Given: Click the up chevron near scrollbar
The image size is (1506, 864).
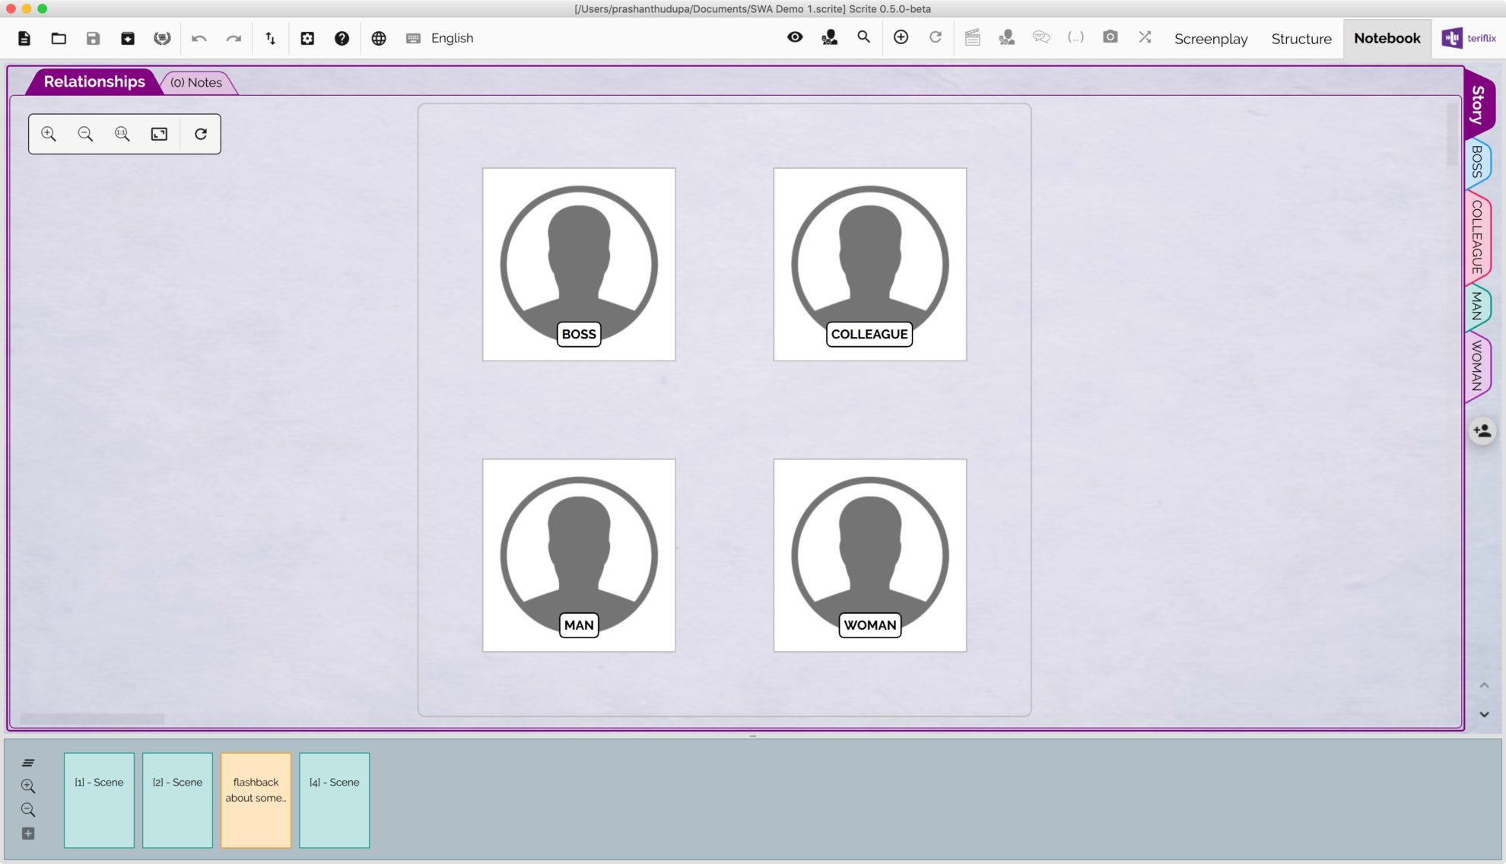Looking at the screenshot, I should click(1484, 685).
